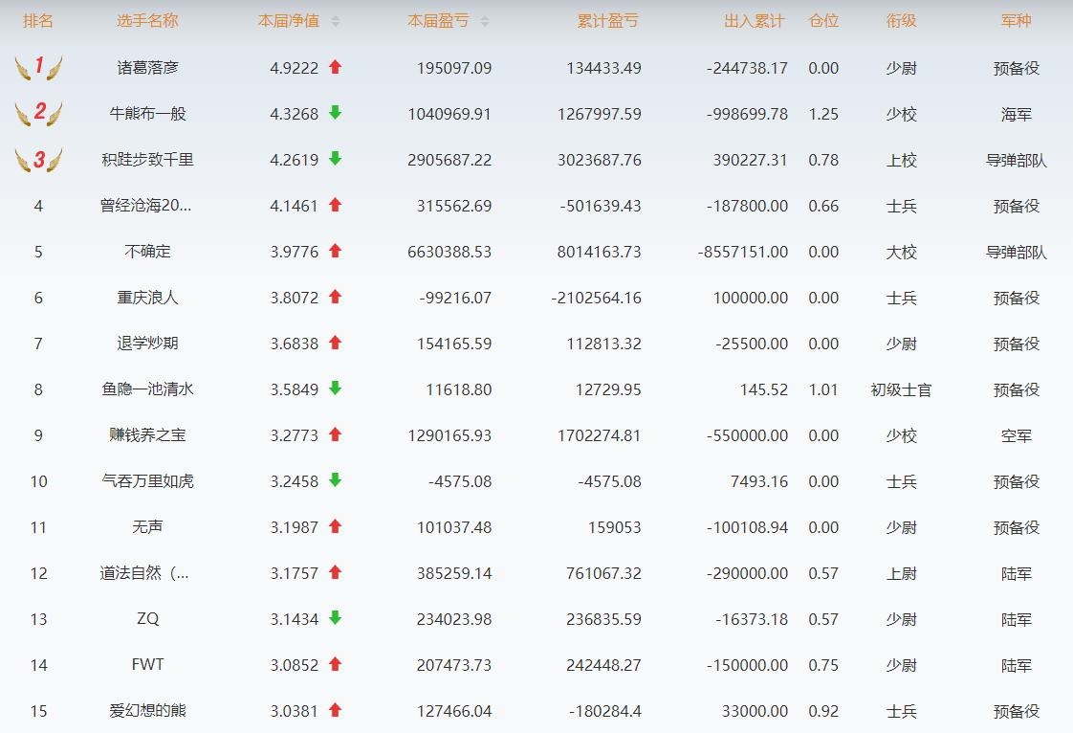This screenshot has height=733, width=1073.
Task: Click red up arrow beside 4.9222
Action: (x=335, y=67)
